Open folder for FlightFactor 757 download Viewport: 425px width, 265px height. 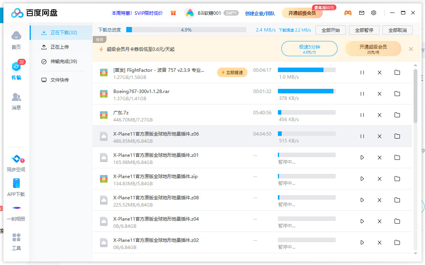pyautogui.click(x=397, y=72)
